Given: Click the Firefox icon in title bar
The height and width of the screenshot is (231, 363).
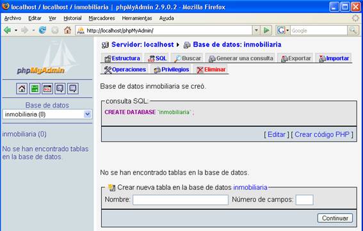Looking at the screenshot, I should point(6,6).
